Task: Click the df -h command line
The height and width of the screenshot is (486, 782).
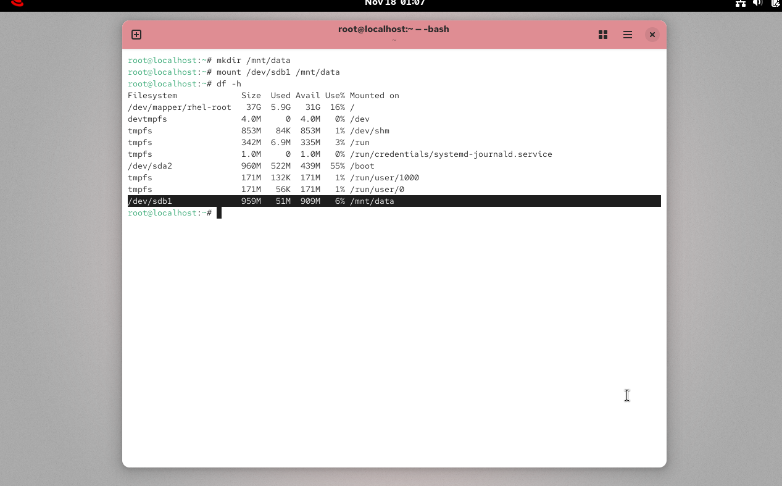Action: click(x=228, y=84)
